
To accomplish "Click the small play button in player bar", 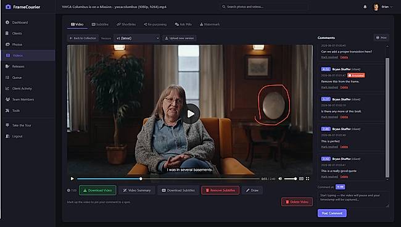I will [72, 179].
